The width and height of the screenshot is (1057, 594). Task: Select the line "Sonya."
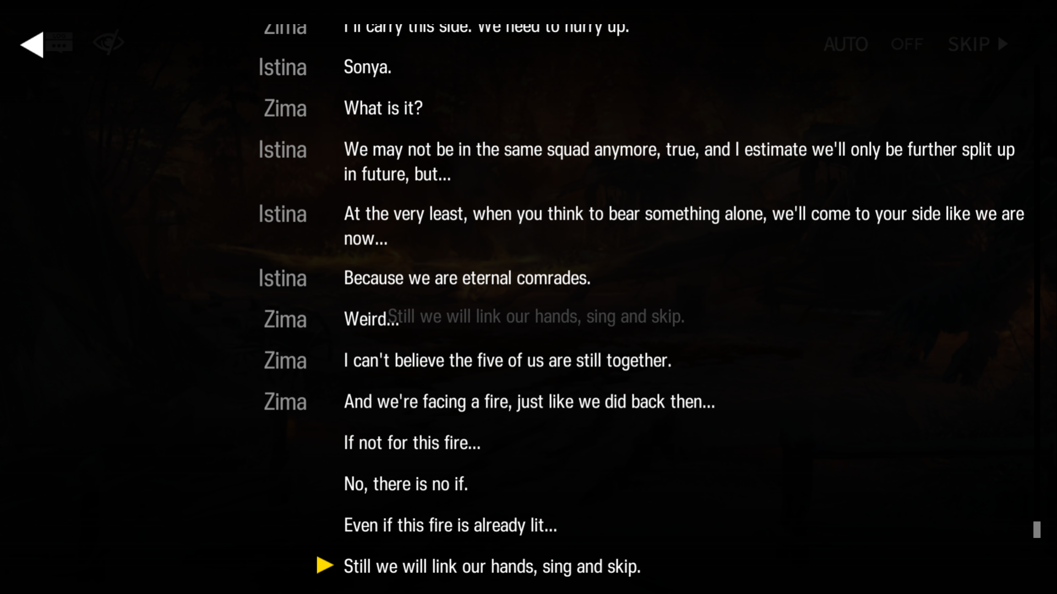coord(367,67)
